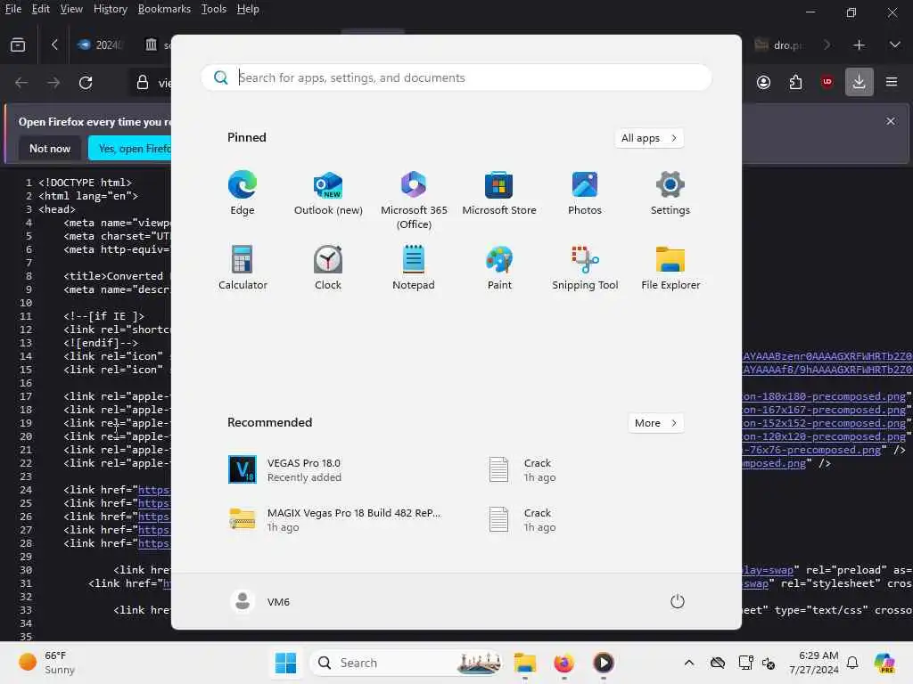The image size is (913, 684).
Task: Switch to Firefox on taskbar
Action: (563, 663)
